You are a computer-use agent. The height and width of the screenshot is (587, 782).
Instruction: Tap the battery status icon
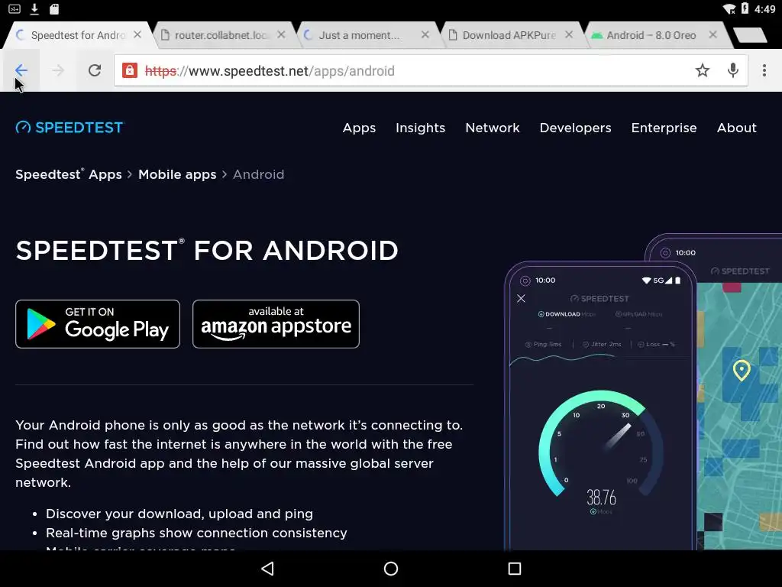[745, 8]
